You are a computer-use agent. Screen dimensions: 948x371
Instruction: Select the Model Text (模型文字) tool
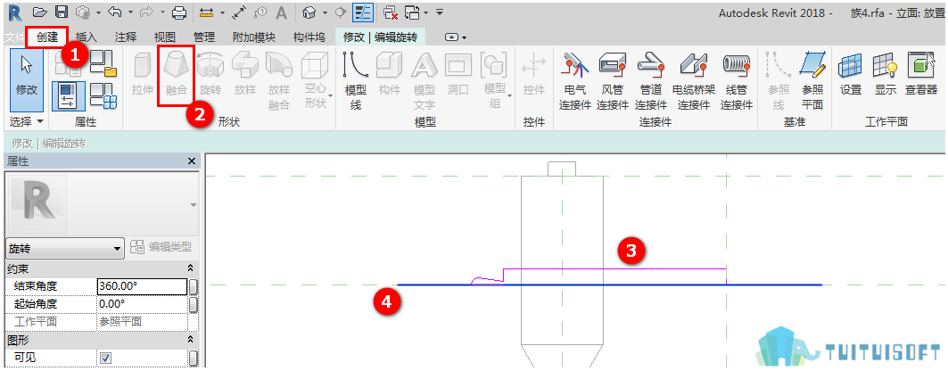click(425, 81)
